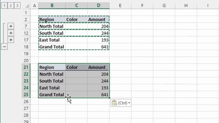The image size is (219, 123).
Task: Collapse the Grand Total outline group
Action: click(4, 46)
